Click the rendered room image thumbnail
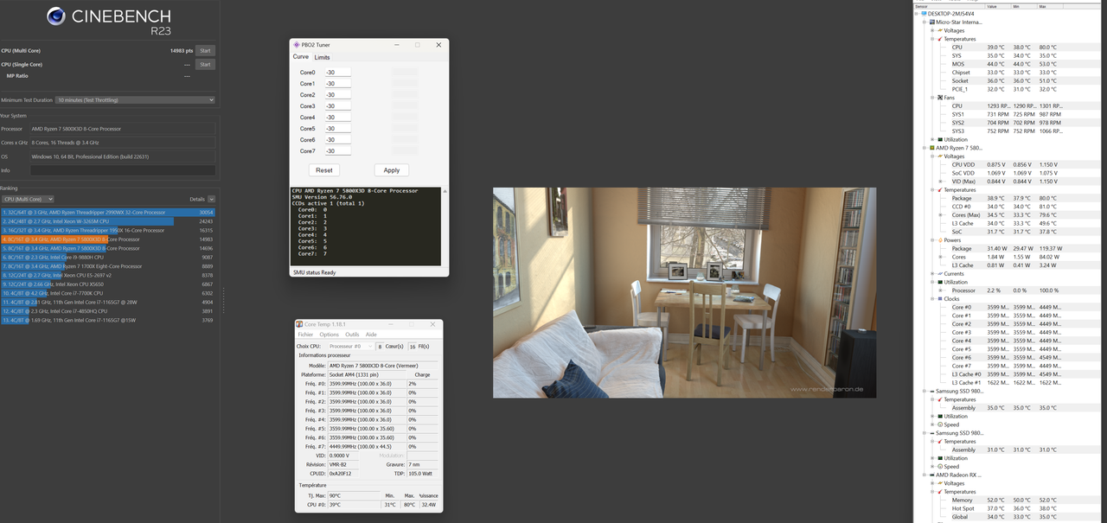This screenshot has width=1107, height=523. pyautogui.click(x=684, y=293)
